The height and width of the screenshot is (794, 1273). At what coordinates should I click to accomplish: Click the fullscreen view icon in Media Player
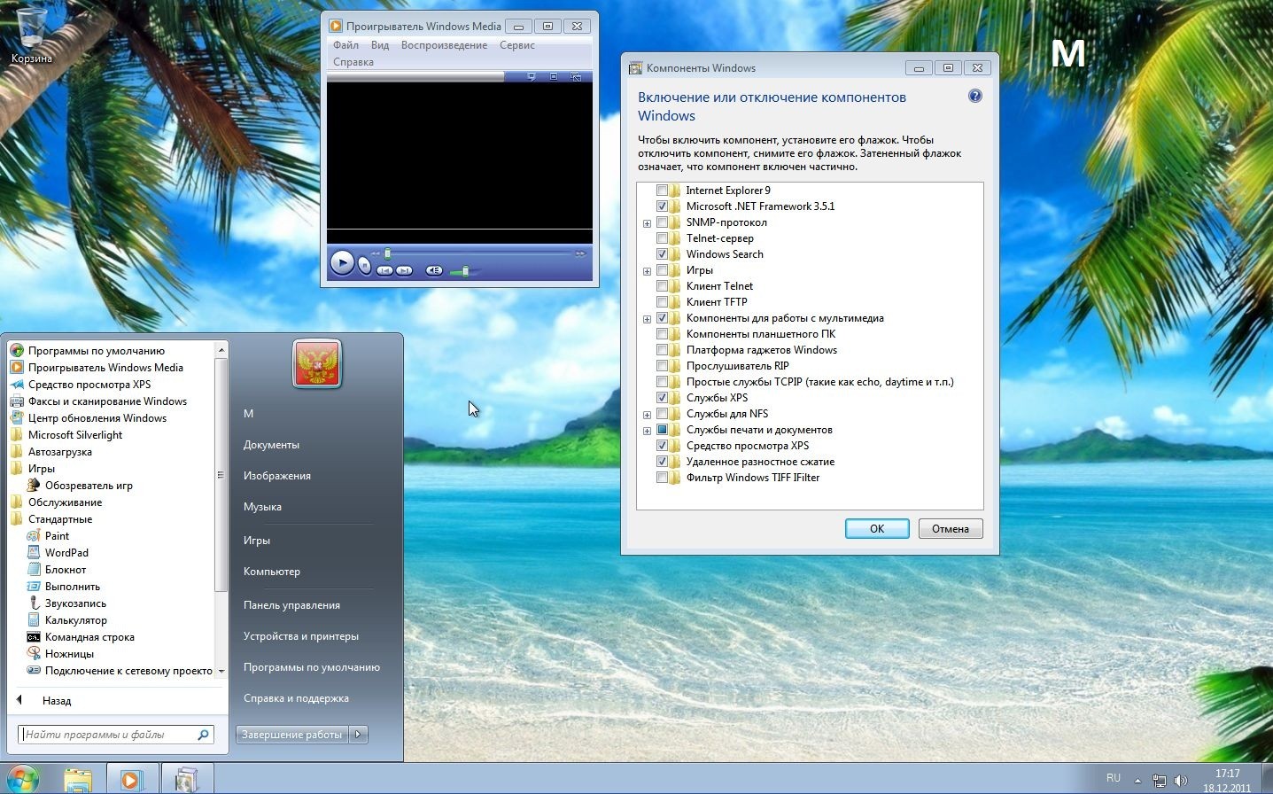pos(554,77)
